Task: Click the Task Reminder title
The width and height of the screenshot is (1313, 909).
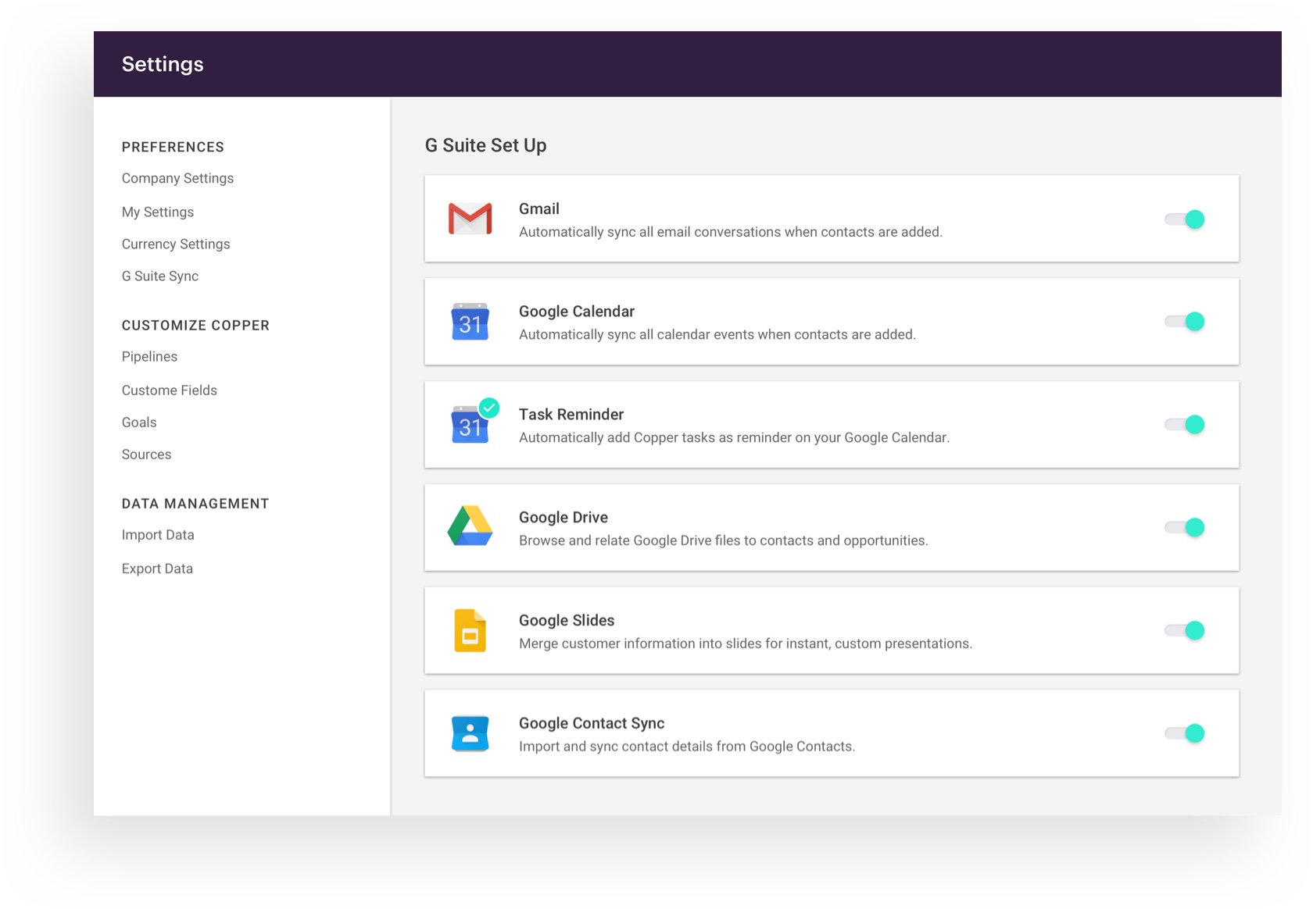Action: 571,415
